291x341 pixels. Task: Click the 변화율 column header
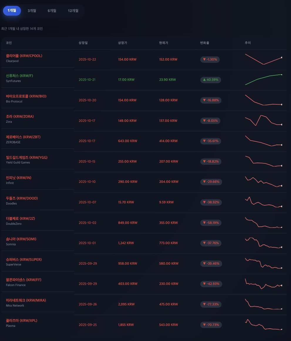205,43
